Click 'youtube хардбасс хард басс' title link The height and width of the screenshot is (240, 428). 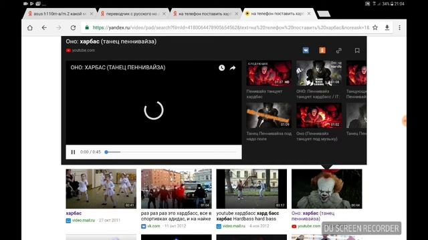[x=248, y=216]
